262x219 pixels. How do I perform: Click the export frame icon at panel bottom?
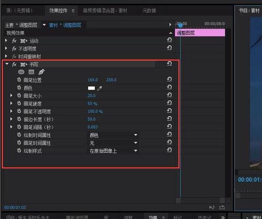pos(222,207)
